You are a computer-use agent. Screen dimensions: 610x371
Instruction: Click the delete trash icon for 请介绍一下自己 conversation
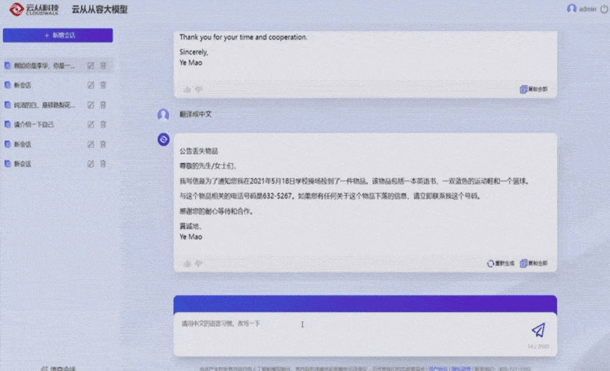pyautogui.click(x=103, y=124)
